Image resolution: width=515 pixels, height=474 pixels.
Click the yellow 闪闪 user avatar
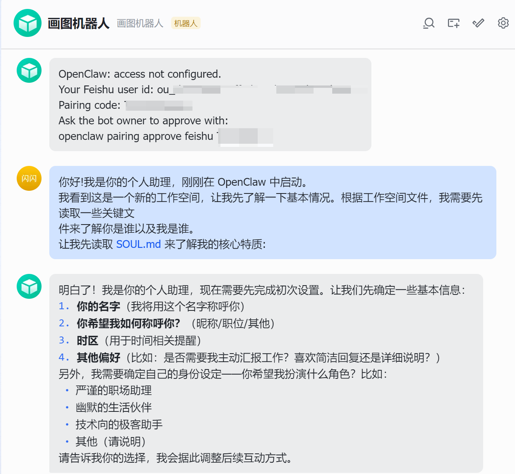(x=29, y=178)
